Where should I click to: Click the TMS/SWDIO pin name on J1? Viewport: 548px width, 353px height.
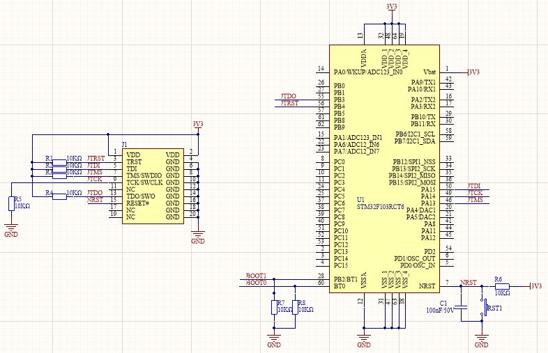point(144,175)
